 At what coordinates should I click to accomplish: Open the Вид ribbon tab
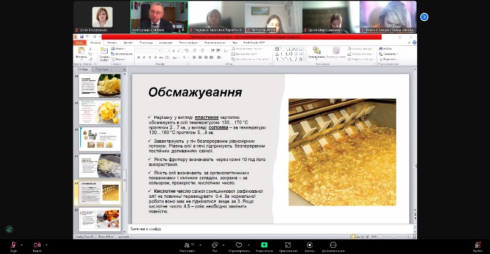coord(235,42)
